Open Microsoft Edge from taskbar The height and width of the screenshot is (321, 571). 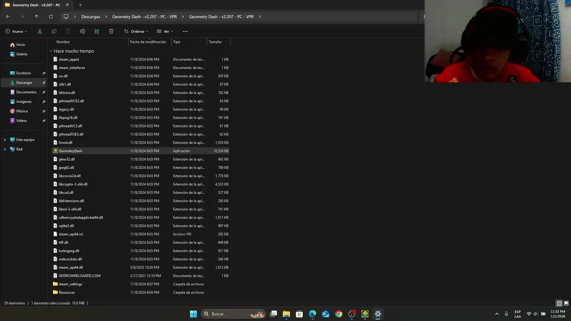pos(313,314)
